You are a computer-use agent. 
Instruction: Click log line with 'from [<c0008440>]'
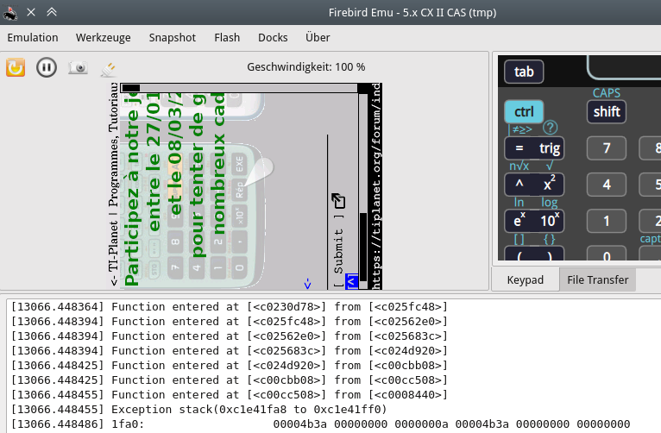tap(230, 395)
